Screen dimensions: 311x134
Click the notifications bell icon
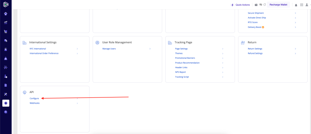pyautogui.click(x=296, y=5)
